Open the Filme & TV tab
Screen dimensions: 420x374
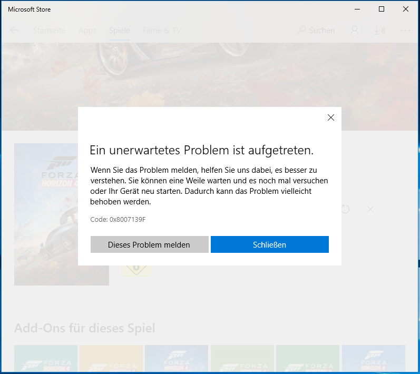point(162,30)
